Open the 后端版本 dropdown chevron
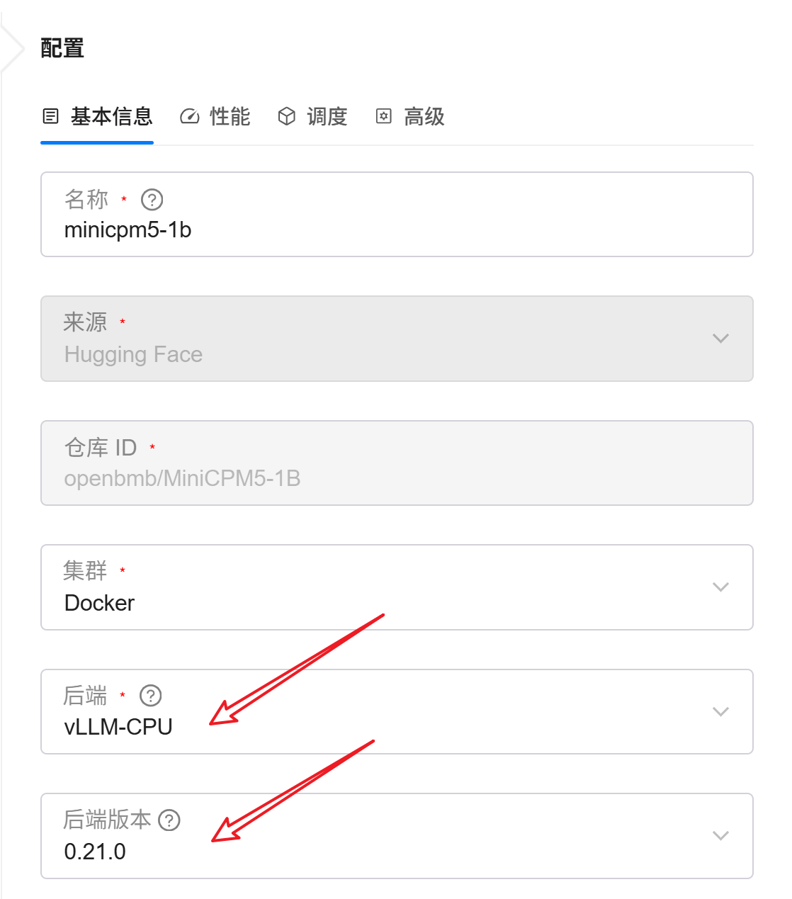 tap(720, 836)
